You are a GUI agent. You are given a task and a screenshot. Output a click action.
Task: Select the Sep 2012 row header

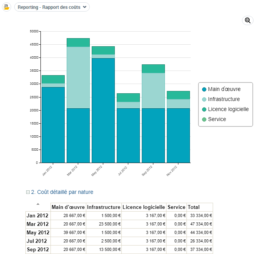coord(37,249)
